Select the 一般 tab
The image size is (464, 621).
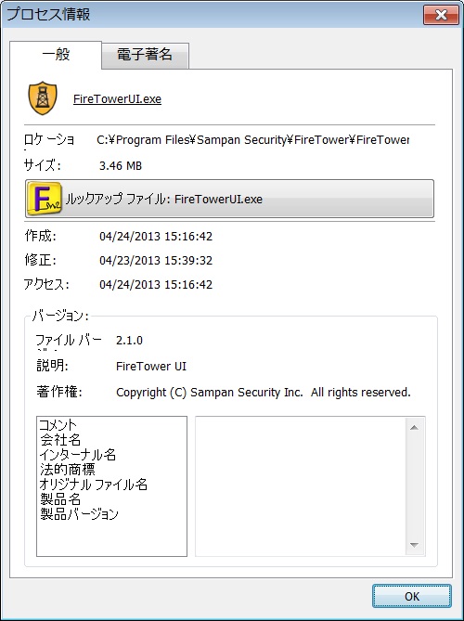click(x=56, y=55)
